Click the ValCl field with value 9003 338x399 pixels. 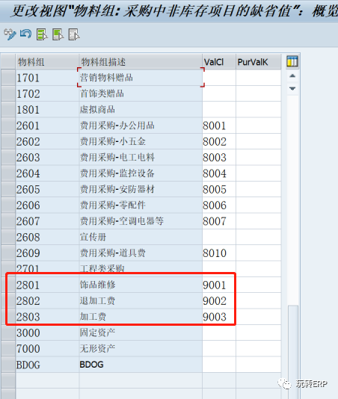point(219,317)
